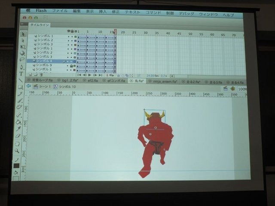Select the Pen tool
The width and height of the screenshot is (275, 206).
(x=21, y=67)
